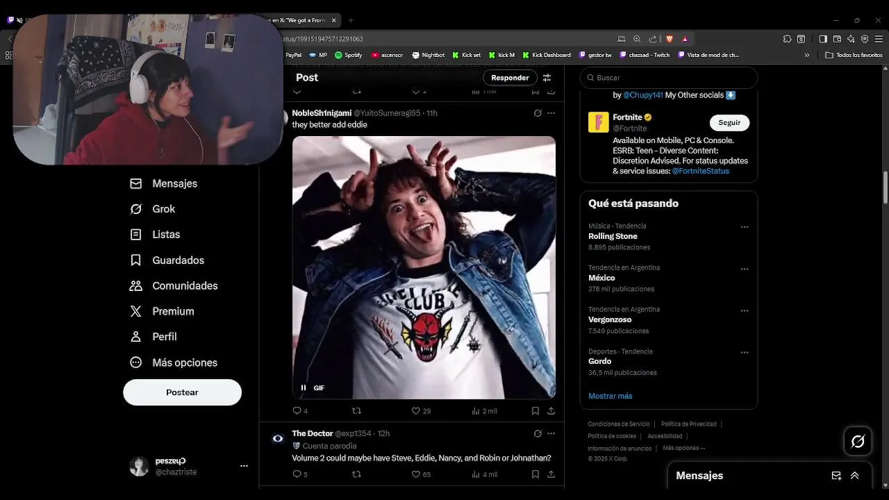This screenshot has width=889, height=500.
Task: Open Comunidades in the sidebar
Action: pos(174,286)
